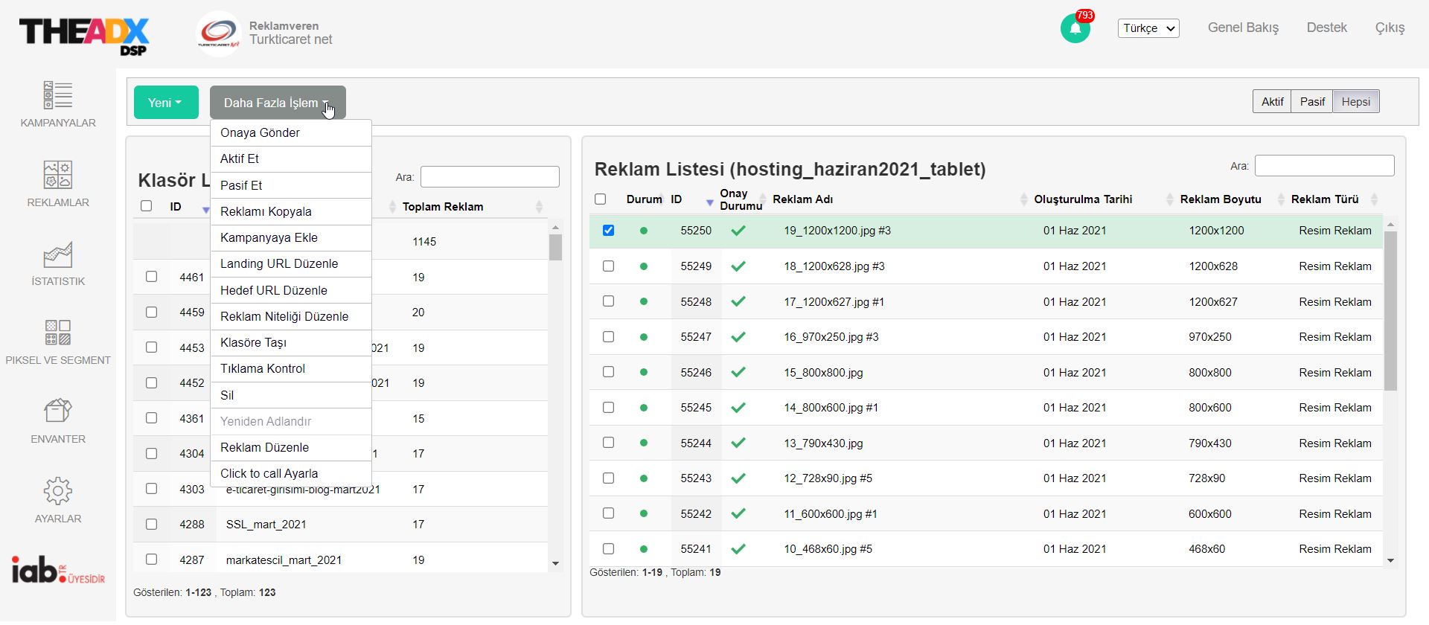Choose Reklam Düzenle menu entry
The width and height of the screenshot is (1429, 625).
pyautogui.click(x=291, y=448)
